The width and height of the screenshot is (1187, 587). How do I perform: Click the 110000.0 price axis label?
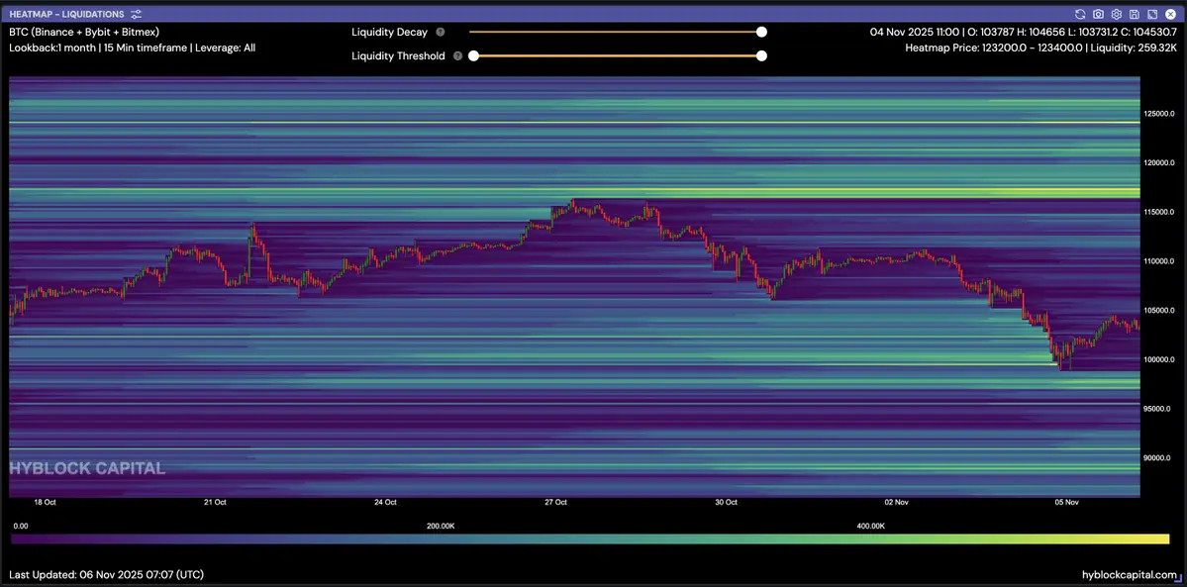point(1159,261)
